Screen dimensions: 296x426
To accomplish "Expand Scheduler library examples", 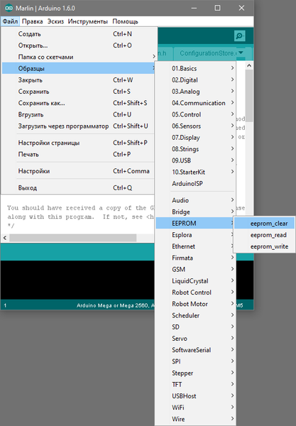I will pos(196,315).
